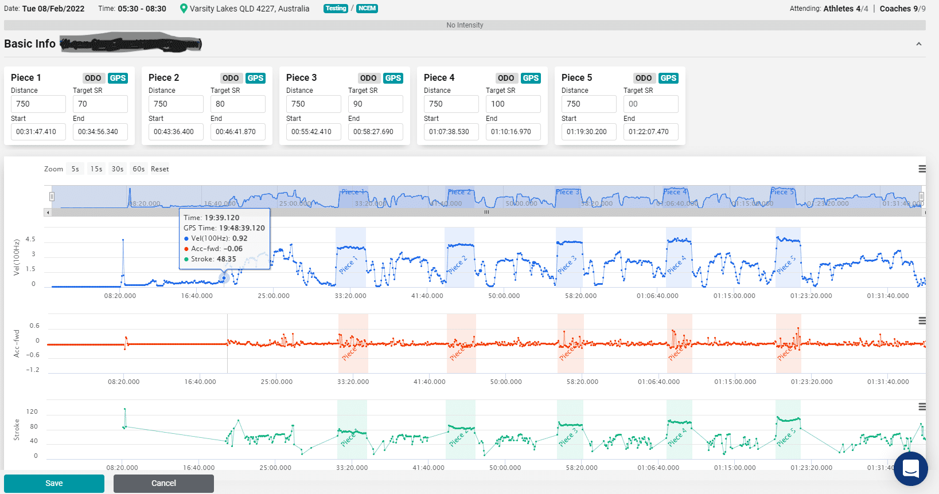Image resolution: width=939 pixels, height=494 pixels.
Task: Click the navigator scrollbar thumb
Action: [x=486, y=212]
